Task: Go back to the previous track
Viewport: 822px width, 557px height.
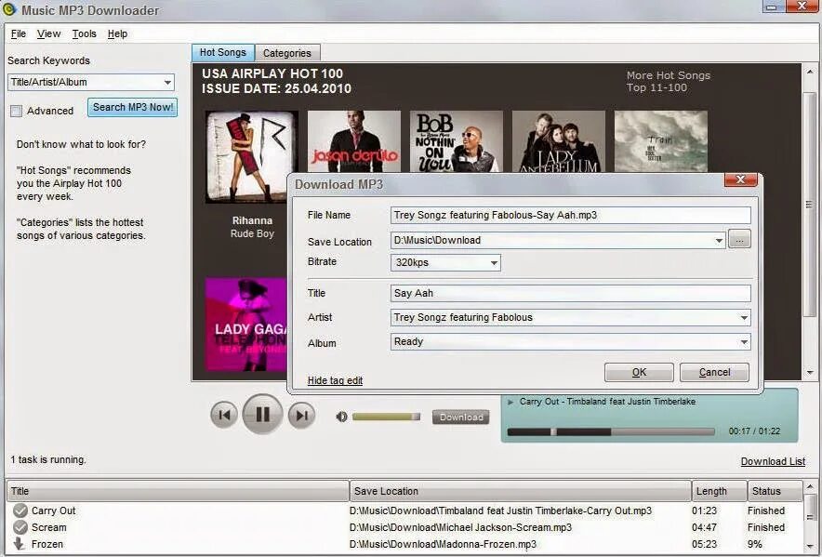Action: coord(223,415)
